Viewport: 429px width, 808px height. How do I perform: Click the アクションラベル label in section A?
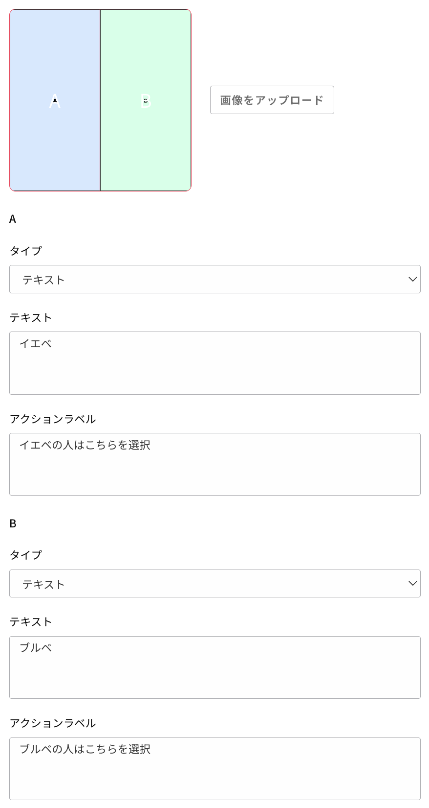(52, 419)
